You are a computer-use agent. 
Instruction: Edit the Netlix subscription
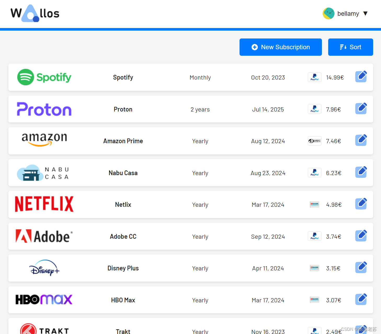[361, 204]
